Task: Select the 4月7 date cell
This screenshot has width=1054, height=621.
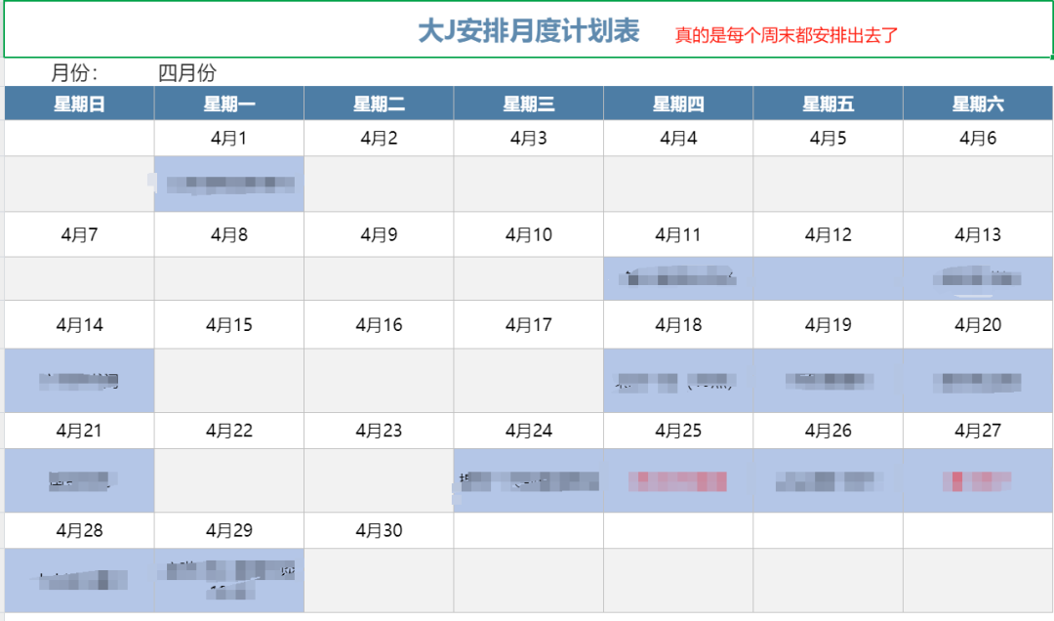Action: (79, 234)
